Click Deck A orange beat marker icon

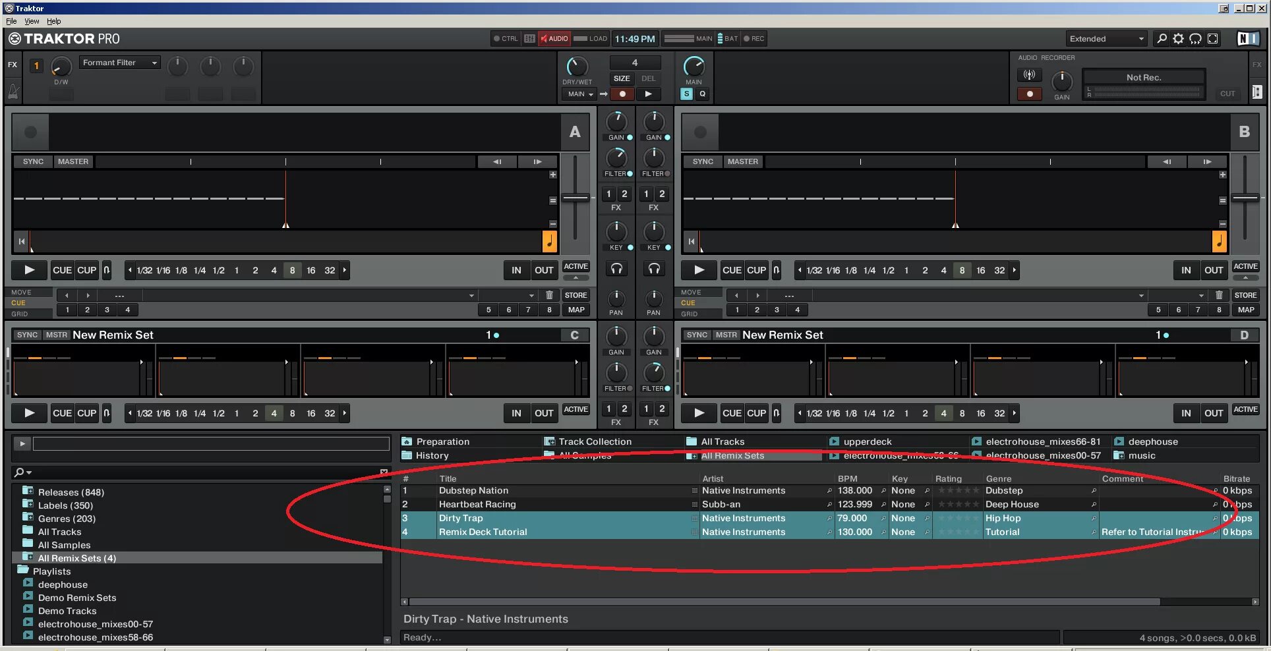pos(550,241)
